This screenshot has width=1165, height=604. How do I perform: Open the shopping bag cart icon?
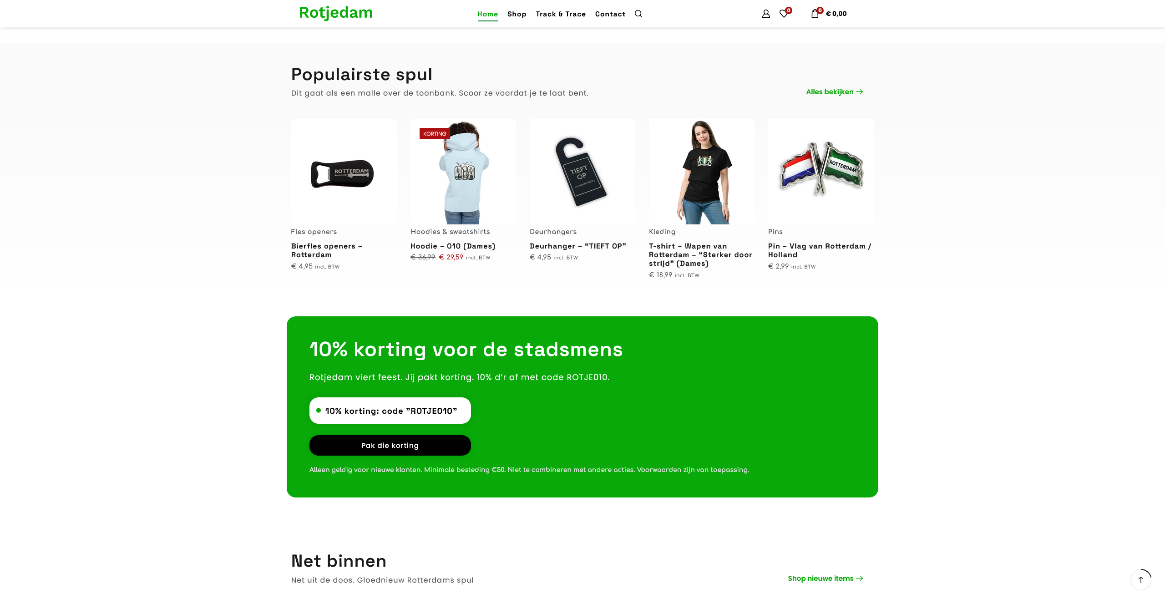(x=815, y=14)
